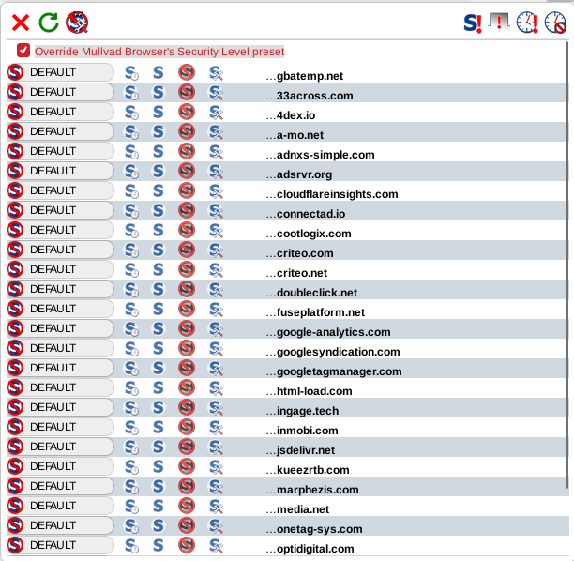This screenshot has height=561, width=574.
Task: Mark doubleclick.net as Untrusted
Action: 187,289
